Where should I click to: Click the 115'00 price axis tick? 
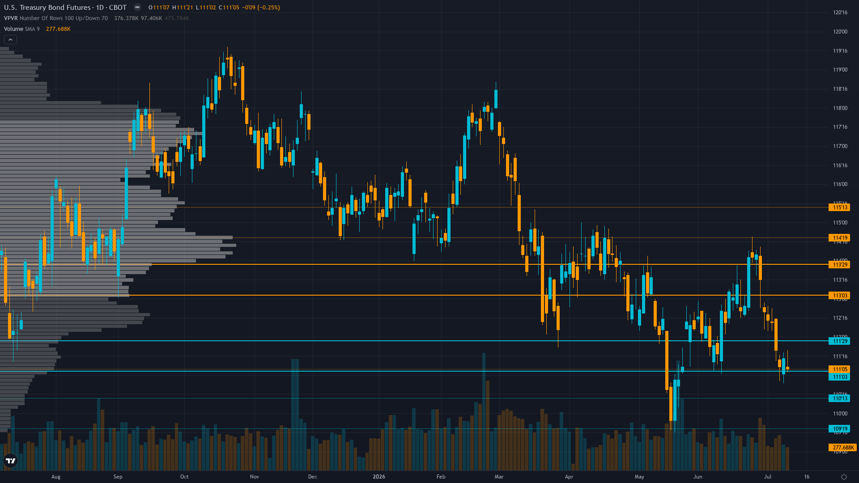[840, 223]
